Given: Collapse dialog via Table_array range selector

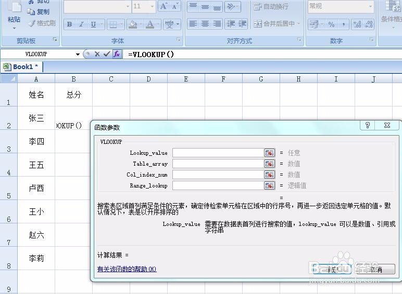Looking at the screenshot, I should [269, 164].
